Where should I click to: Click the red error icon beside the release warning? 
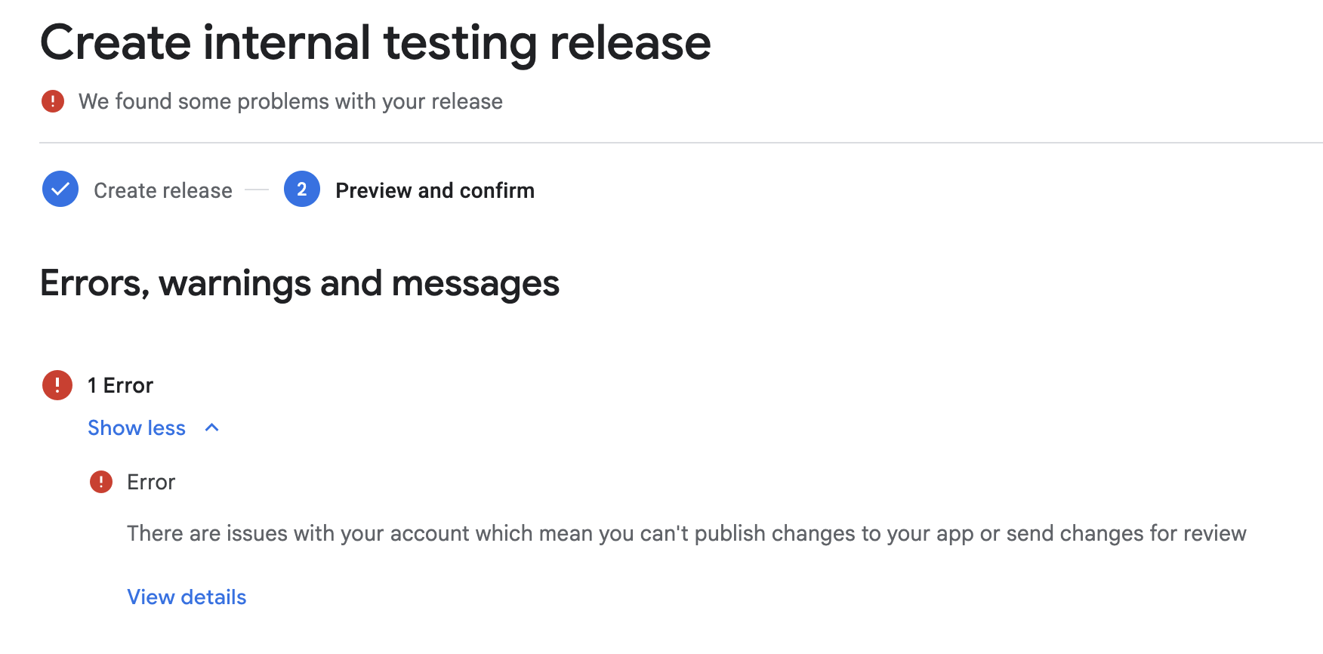point(53,100)
